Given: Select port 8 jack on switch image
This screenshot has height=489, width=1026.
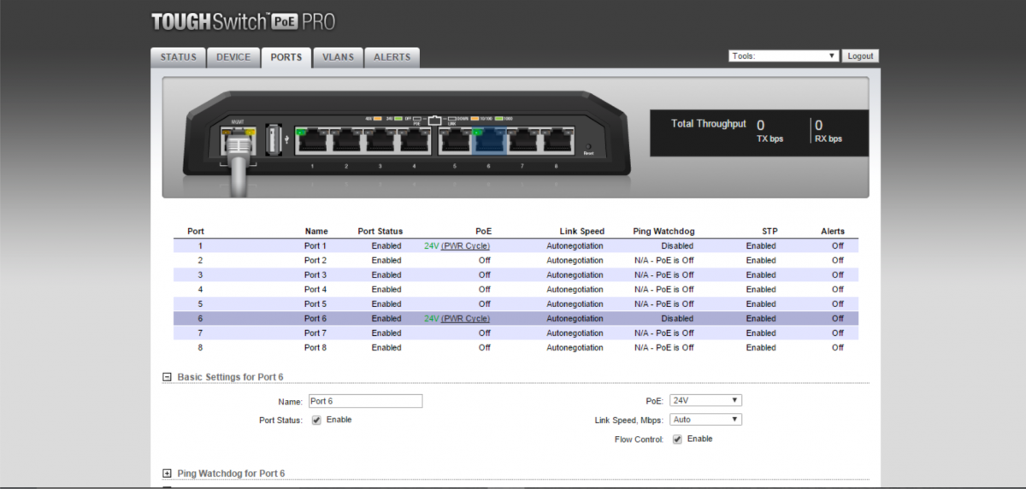Looking at the screenshot, I should (x=557, y=139).
